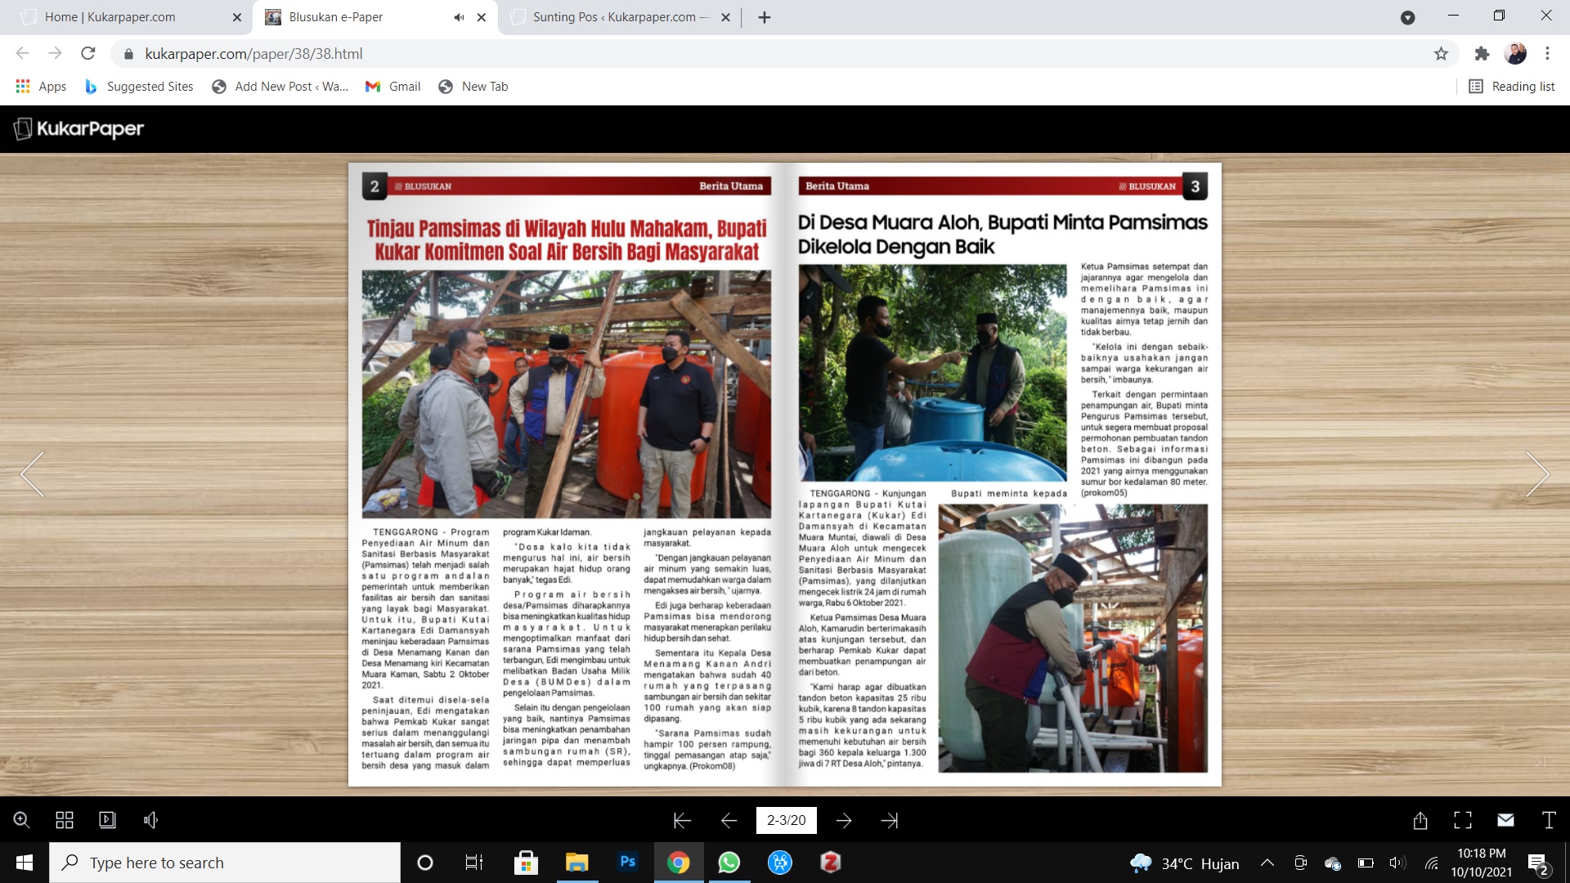Viewport: 1570px width, 883px height.
Task: Open the Share options
Action: [x=1421, y=820]
